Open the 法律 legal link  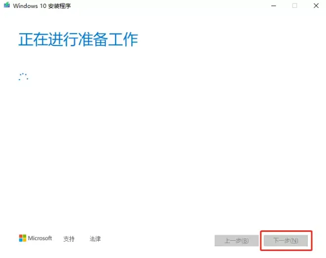[x=95, y=239]
